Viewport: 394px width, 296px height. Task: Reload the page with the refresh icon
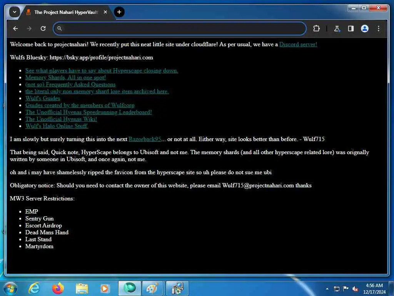point(43,29)
